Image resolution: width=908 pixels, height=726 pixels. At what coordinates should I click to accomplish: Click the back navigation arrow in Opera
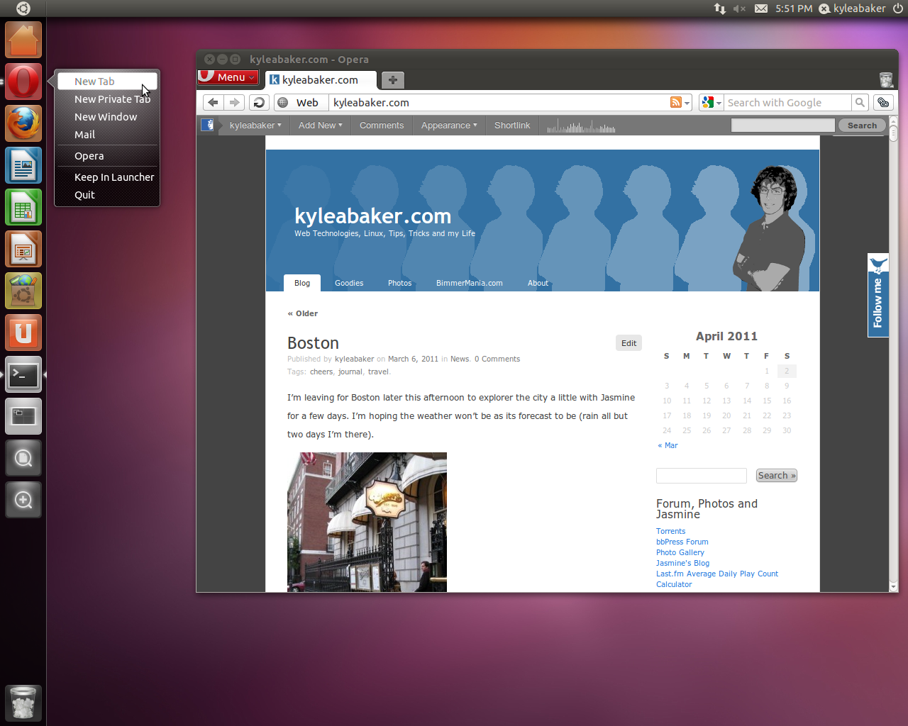(212, 102)
